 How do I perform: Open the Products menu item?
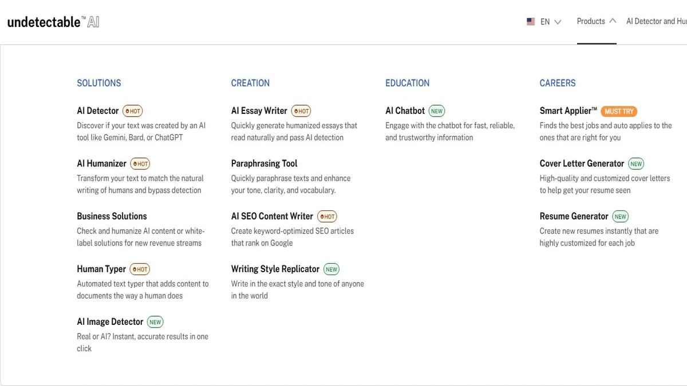pos(591,21)
